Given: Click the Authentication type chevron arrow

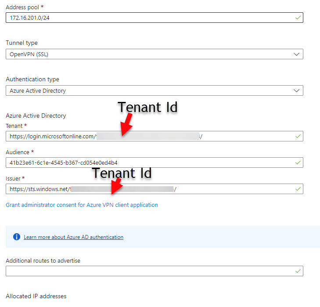Looking at the screenshot, I should (296, 90).
